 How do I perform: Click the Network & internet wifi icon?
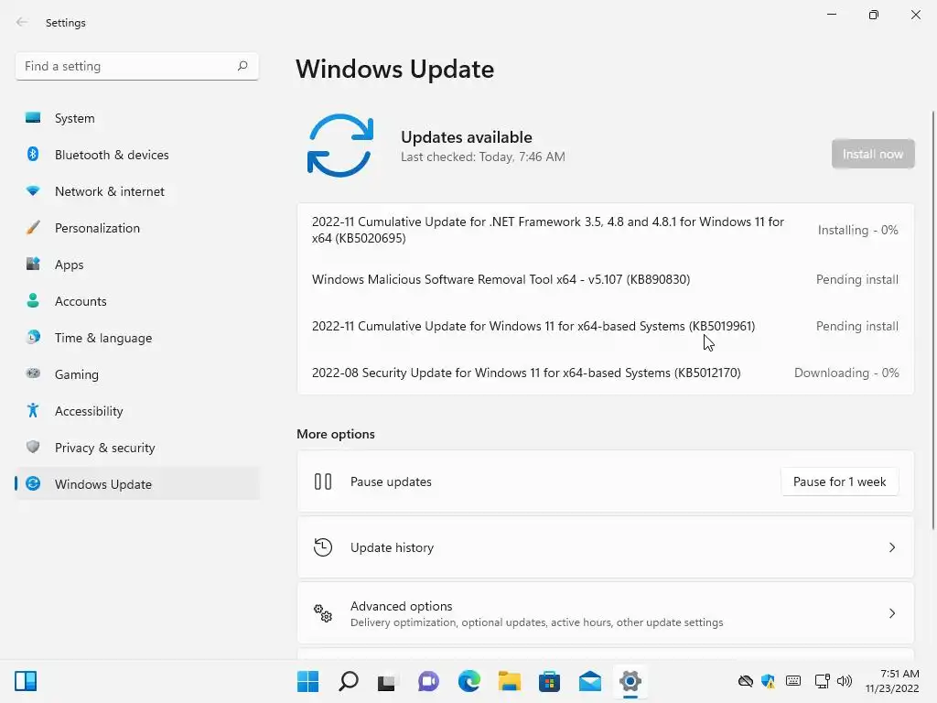pyautogui.click(x=33, y=190)
